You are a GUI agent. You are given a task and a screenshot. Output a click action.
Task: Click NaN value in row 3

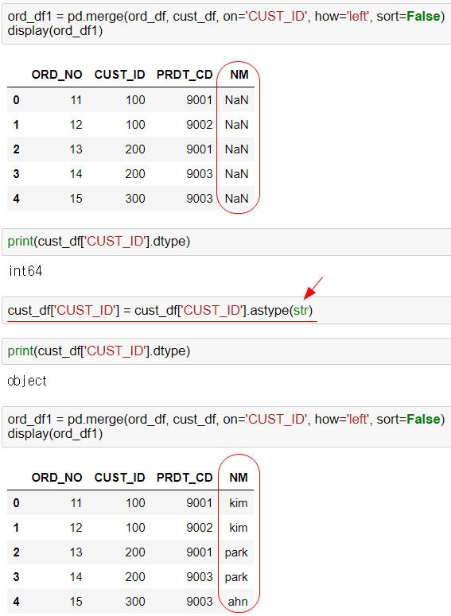tap(237, 173)
